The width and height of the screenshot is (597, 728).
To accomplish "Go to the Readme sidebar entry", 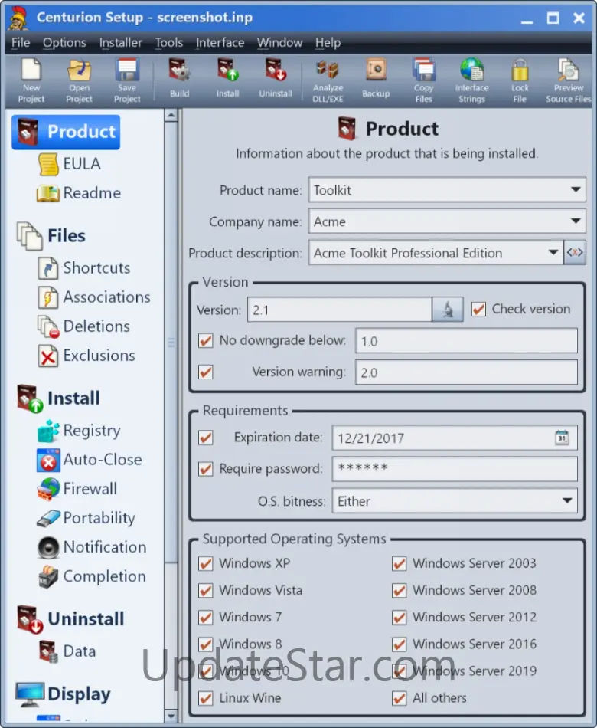I will (x=79, y=193).
